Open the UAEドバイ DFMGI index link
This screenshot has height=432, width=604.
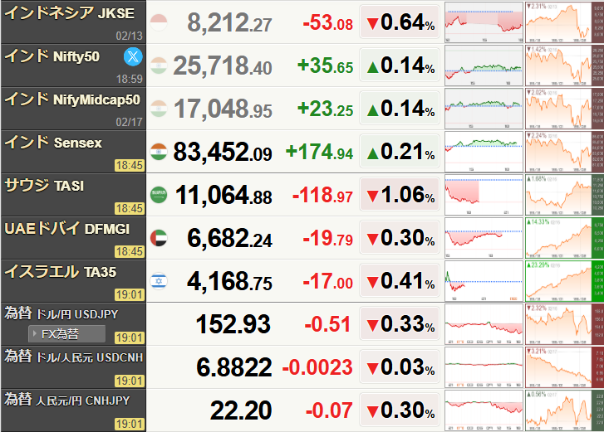click(x=67, y=228)
